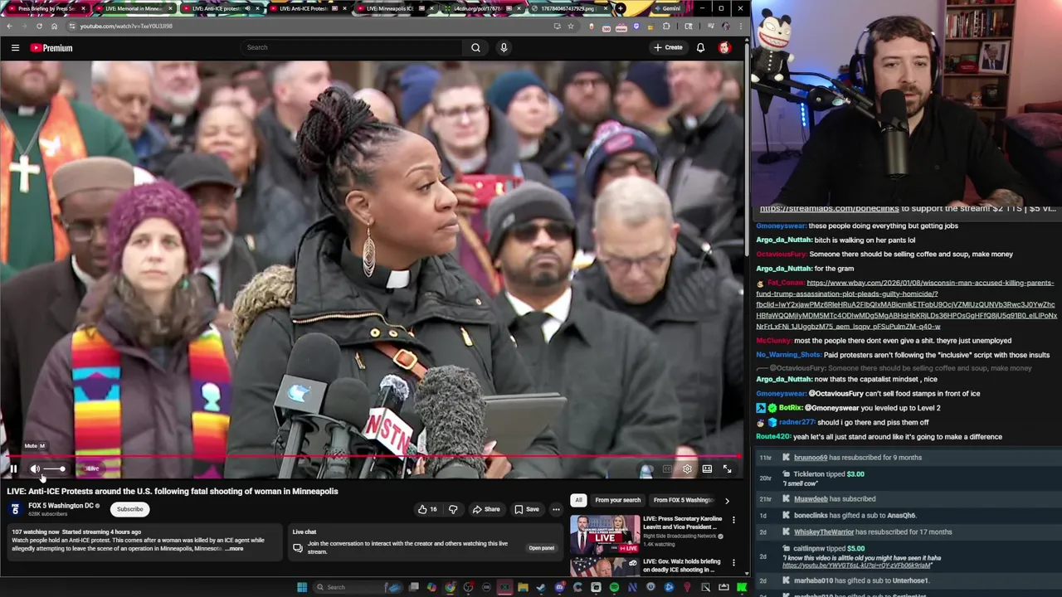
Task: Dislike the video with thumbs down
Action: click(x=453, y=509)
